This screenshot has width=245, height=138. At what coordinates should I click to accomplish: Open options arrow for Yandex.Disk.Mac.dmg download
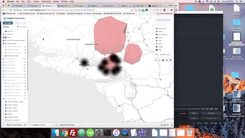80,125
